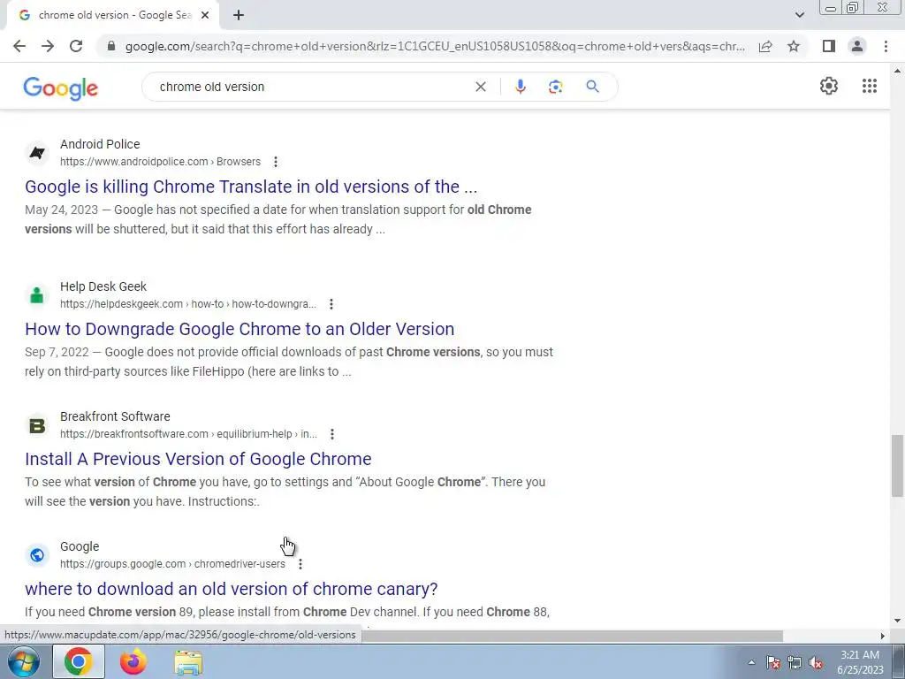Click the Google groups site favicon
905x679 pixels.
click(x=37, y=555)
